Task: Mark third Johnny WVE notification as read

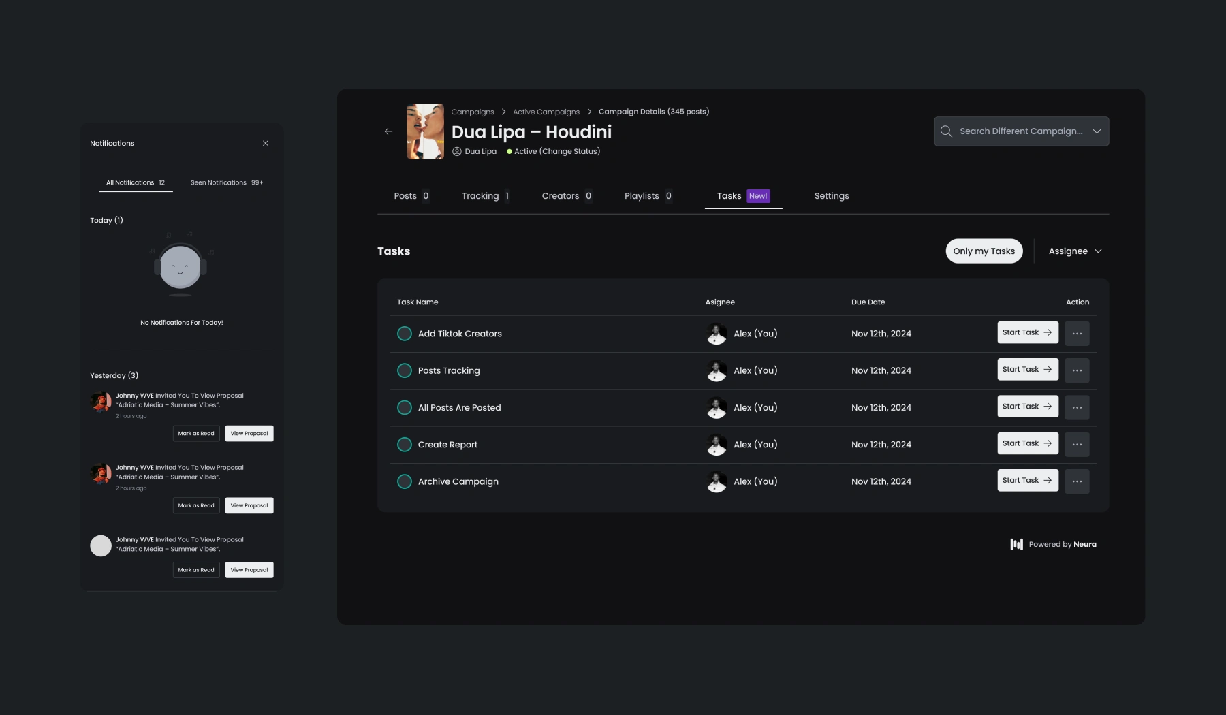Action: point(196,570)
